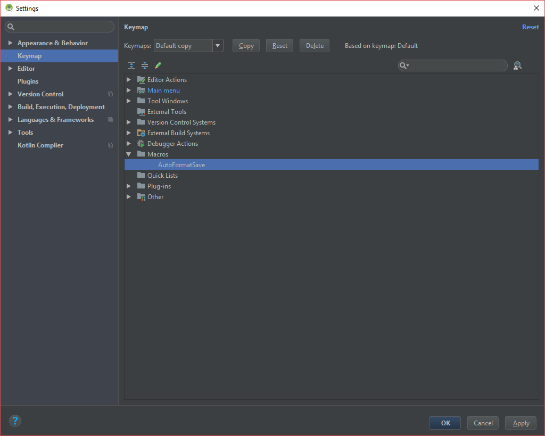545x436 pixels.
Task: Click the External Tools folder icon
Action: pos(141,112)
